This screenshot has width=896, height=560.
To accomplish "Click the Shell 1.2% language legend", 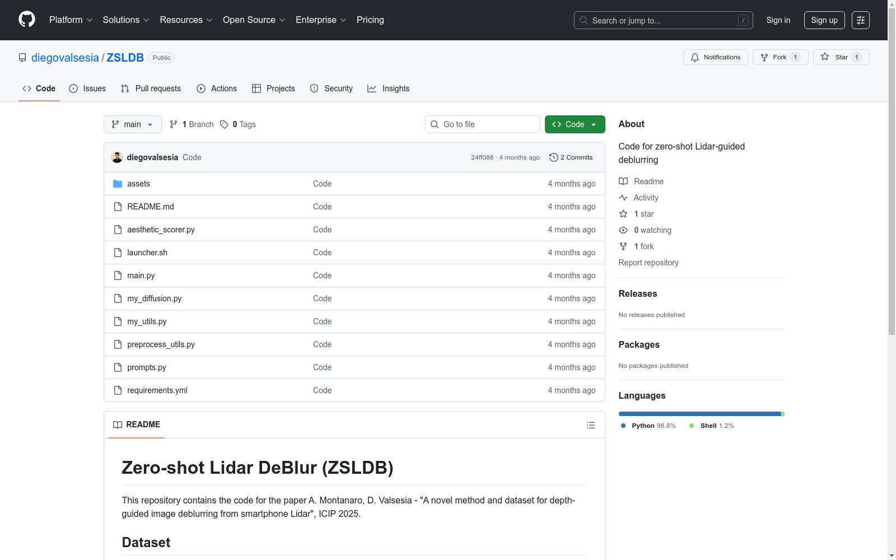I will (712, 426).
